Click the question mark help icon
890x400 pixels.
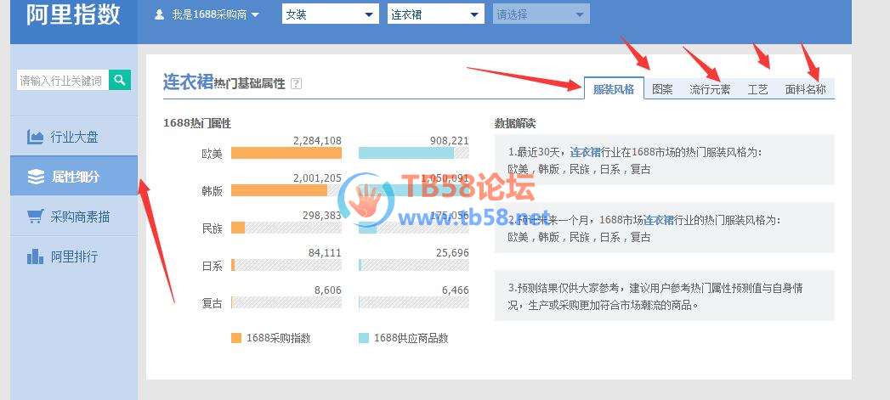pos(297,84)
